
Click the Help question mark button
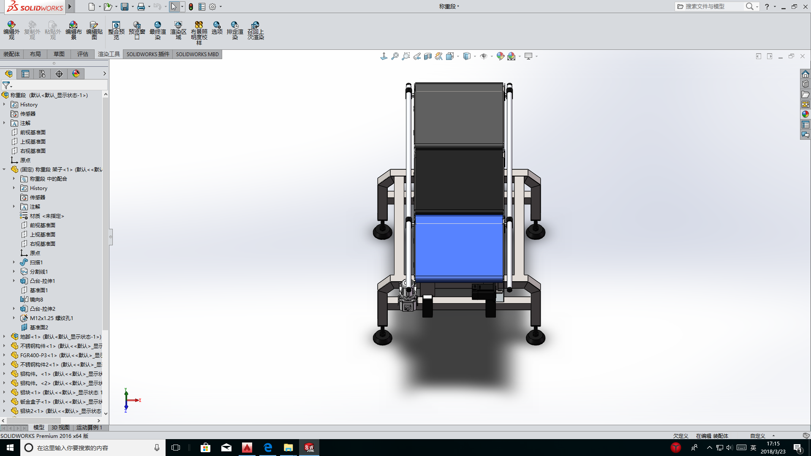point(767,6)
